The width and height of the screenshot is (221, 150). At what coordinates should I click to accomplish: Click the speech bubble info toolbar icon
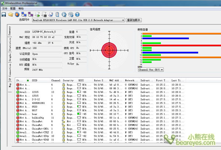(x=71, y=14)
